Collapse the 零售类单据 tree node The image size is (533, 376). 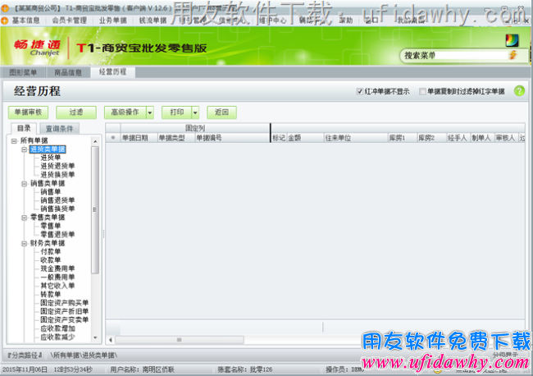coord(24,218)
